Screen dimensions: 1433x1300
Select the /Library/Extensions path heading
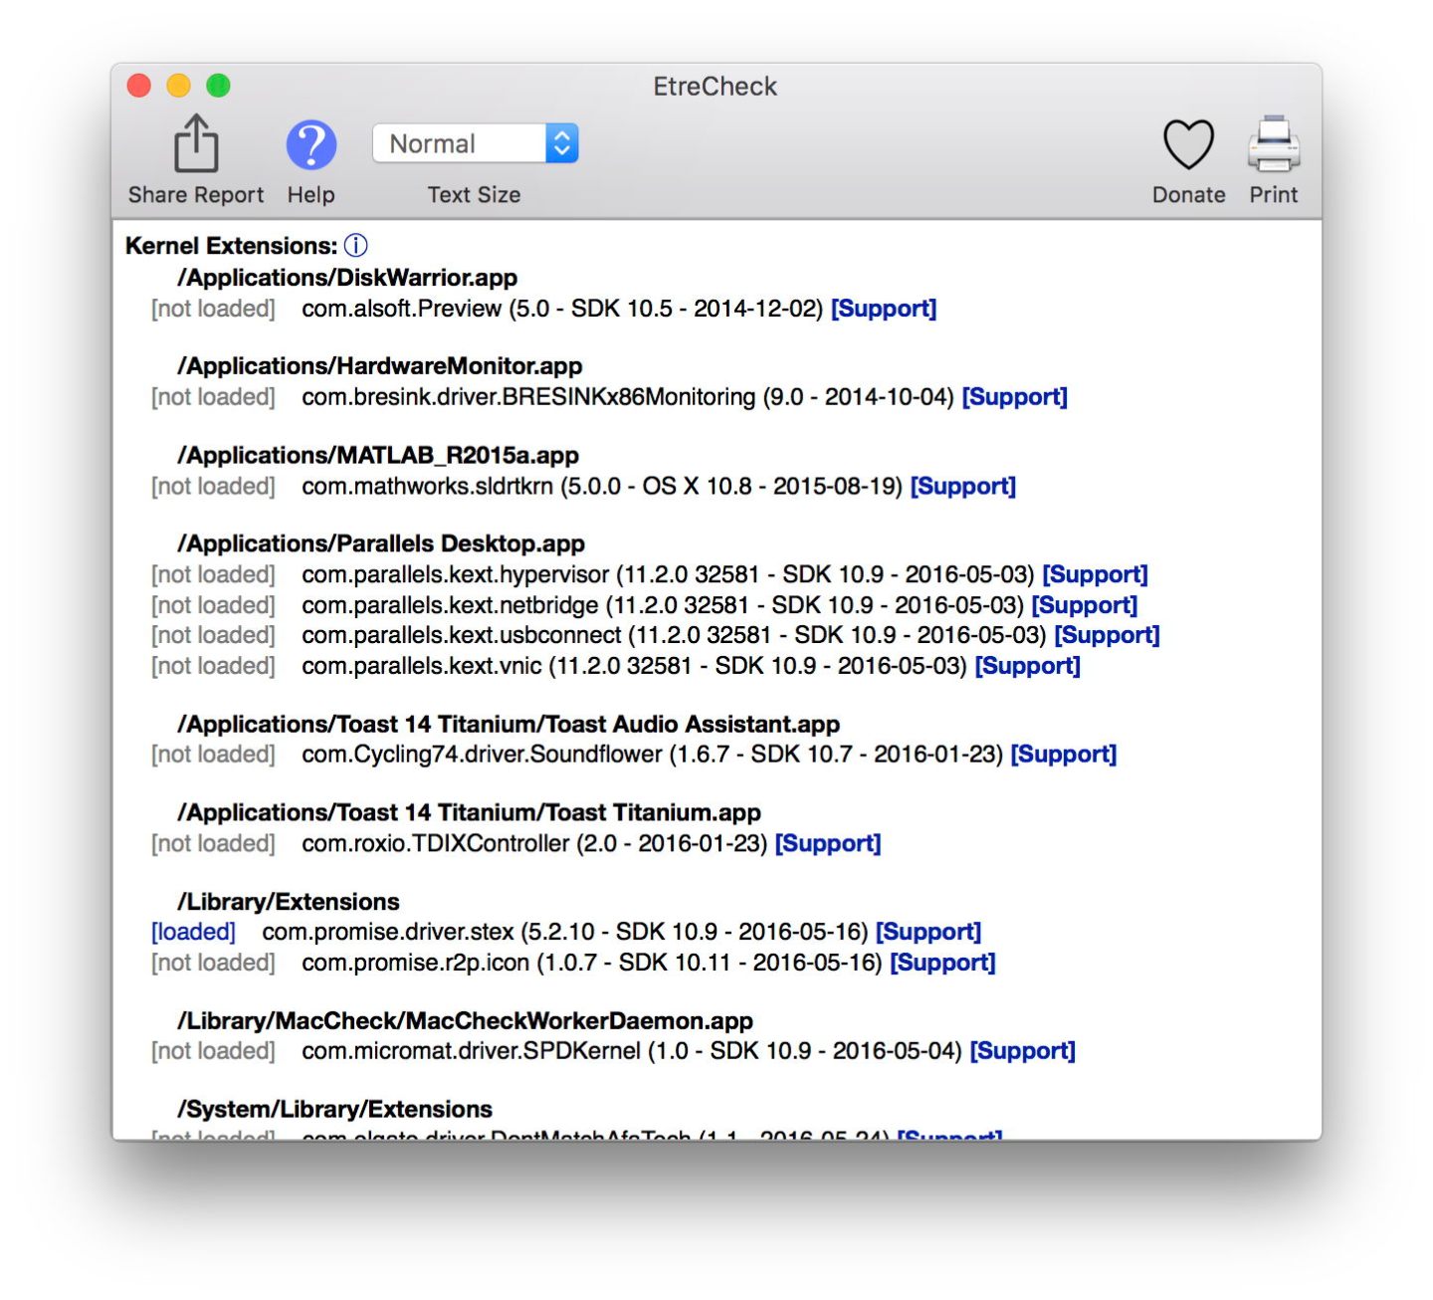[x=289, y=902]
